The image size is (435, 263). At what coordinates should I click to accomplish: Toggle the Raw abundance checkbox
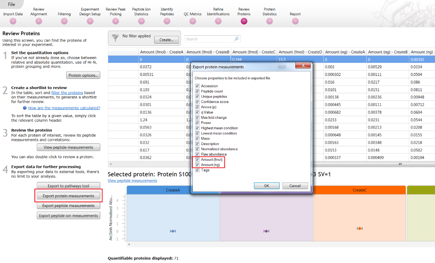[x=197, y=154]
